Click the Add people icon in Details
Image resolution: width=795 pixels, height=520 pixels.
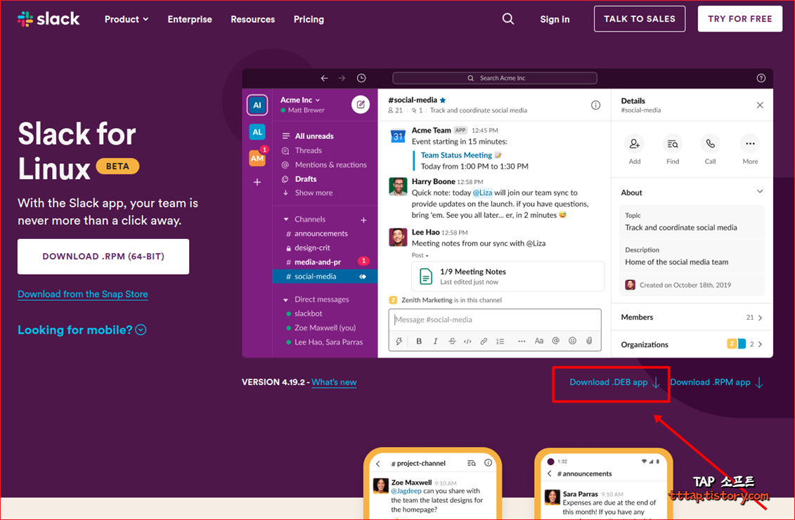[634, 144]
